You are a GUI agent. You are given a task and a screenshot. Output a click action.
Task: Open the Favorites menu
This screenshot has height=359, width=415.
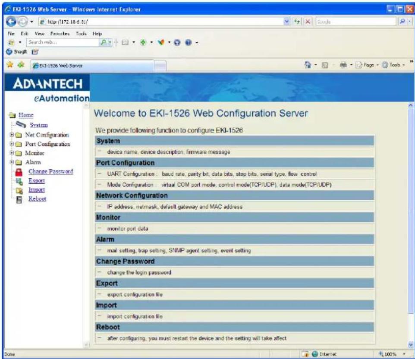coord(60,34)
